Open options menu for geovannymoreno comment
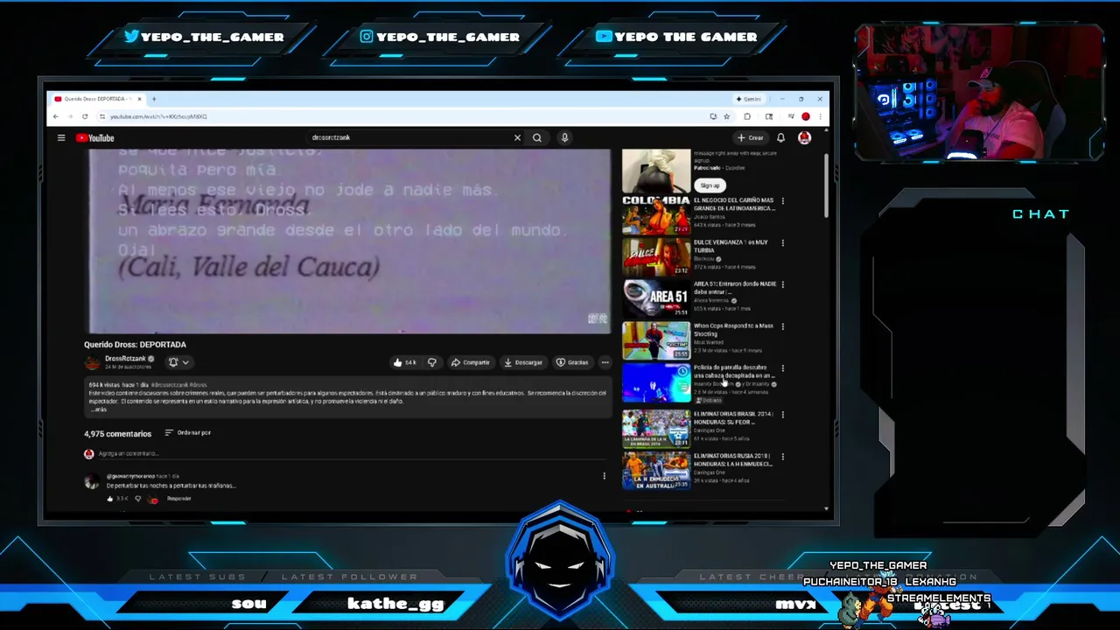The image size is (1120, 630). click(x=604, y=476)
